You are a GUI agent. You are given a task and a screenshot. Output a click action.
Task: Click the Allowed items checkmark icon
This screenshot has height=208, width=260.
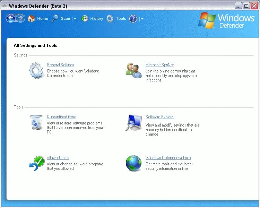37,163
